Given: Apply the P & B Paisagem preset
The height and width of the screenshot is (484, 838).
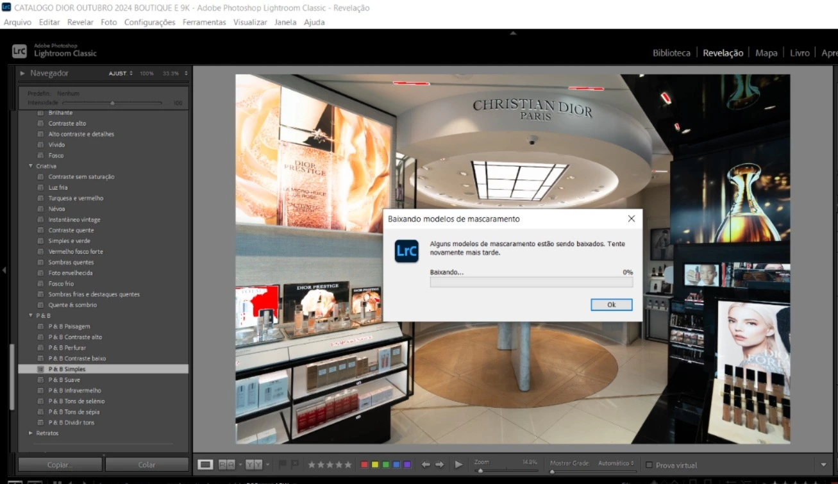Looking at the screenshot, I should (x=69, y=326).
